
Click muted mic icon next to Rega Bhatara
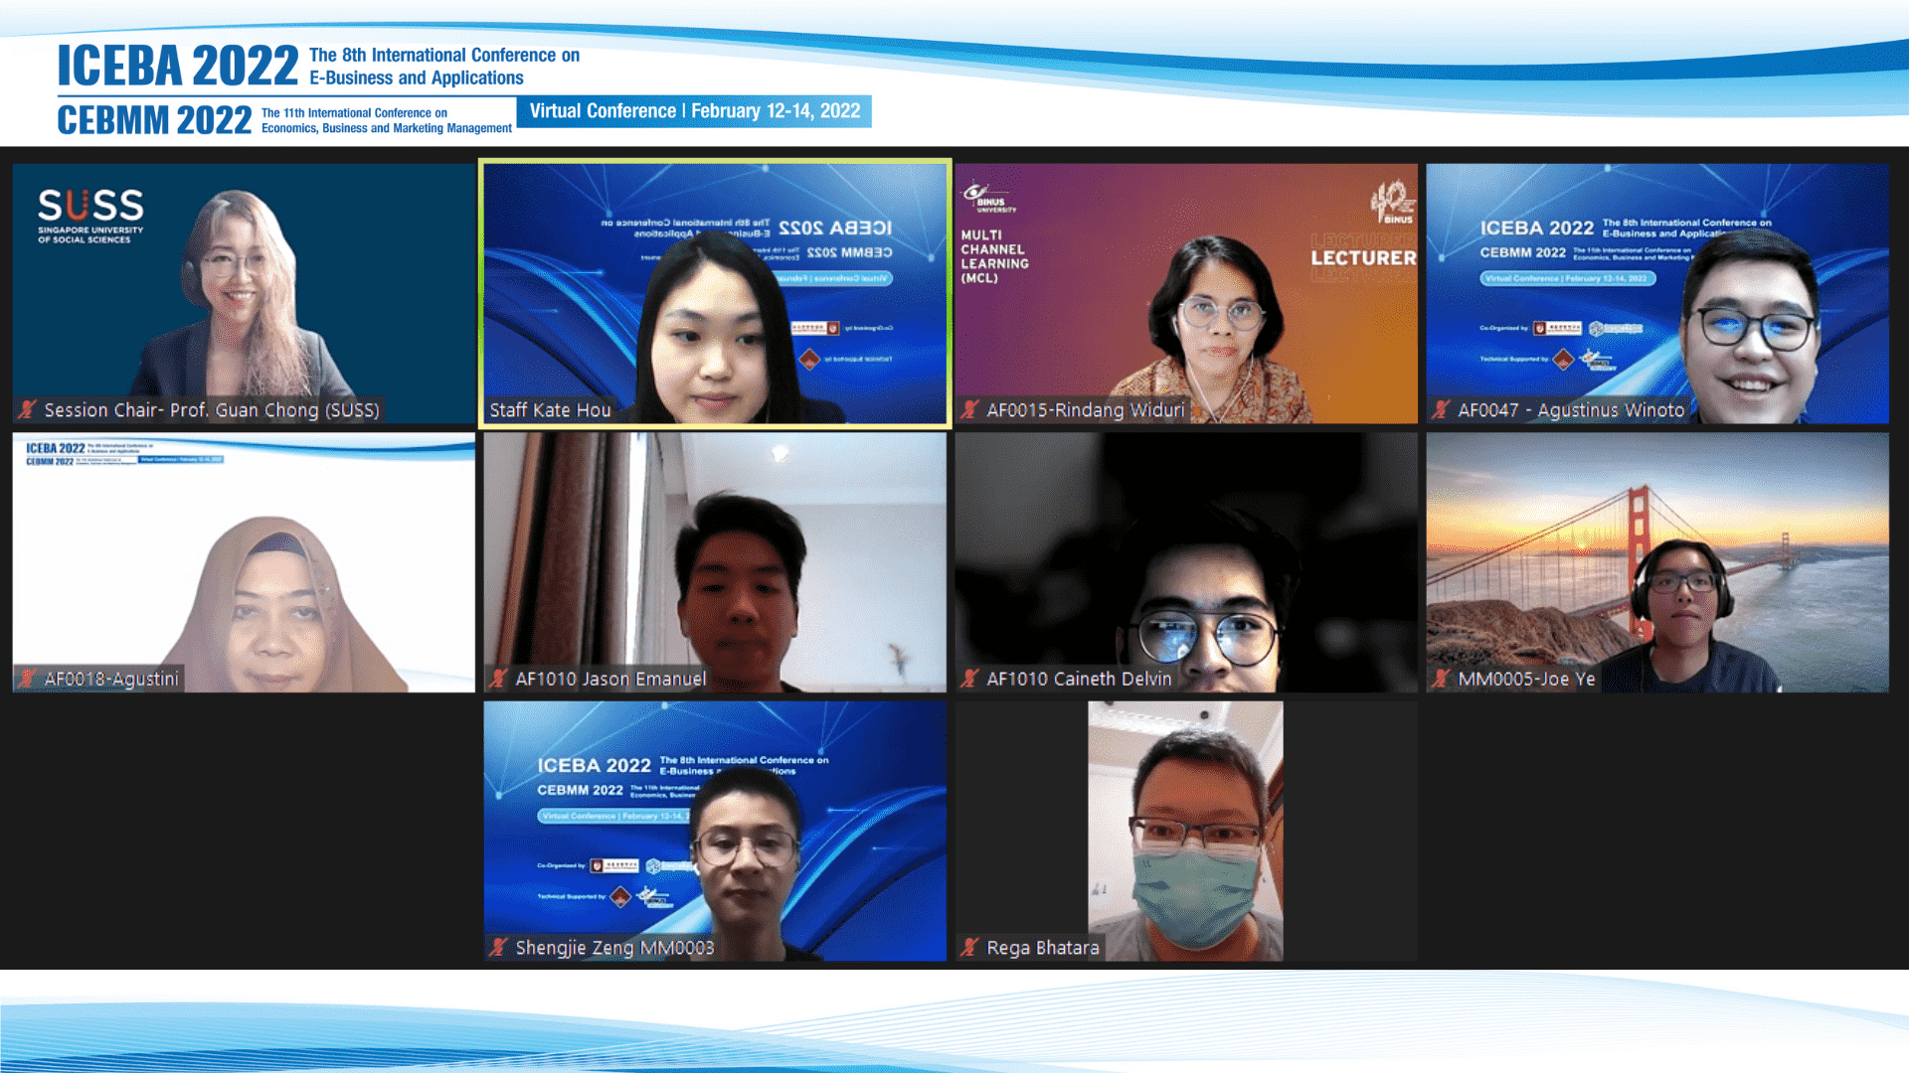coord(970,948)
